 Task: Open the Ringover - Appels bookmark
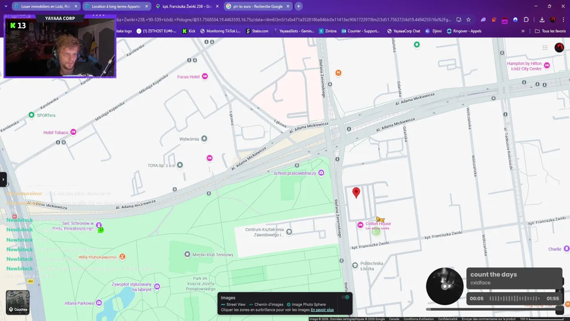(x=464, y=31)
